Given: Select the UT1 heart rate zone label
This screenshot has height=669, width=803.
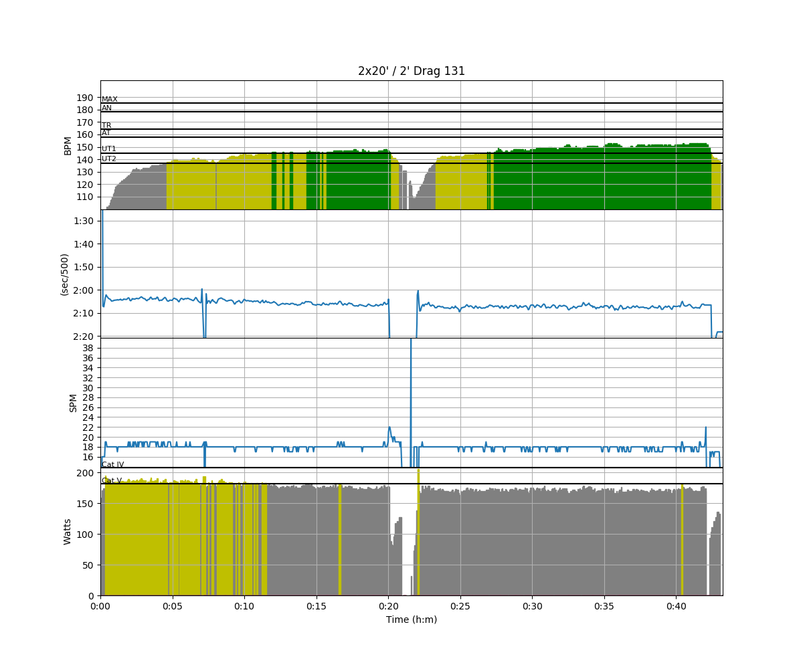Looking at the screenshot, I should coord(109,149).
